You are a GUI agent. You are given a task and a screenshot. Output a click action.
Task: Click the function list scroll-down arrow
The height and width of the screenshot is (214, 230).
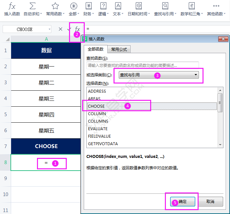(x=220, y=145)
